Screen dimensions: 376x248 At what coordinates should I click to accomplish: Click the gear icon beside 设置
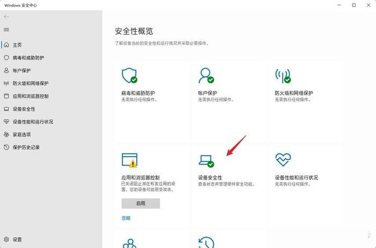pyautogui.click(x=6, y=239)
